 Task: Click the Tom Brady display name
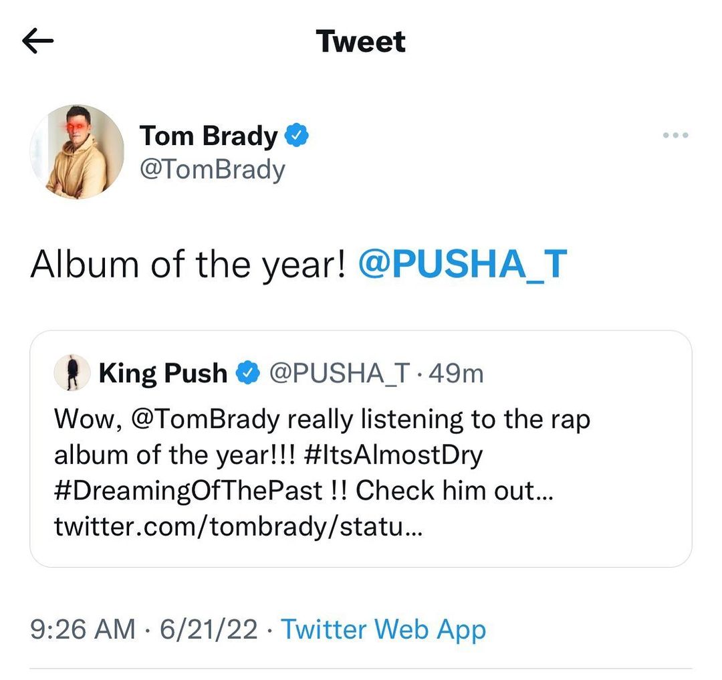(x=208, y=136)
